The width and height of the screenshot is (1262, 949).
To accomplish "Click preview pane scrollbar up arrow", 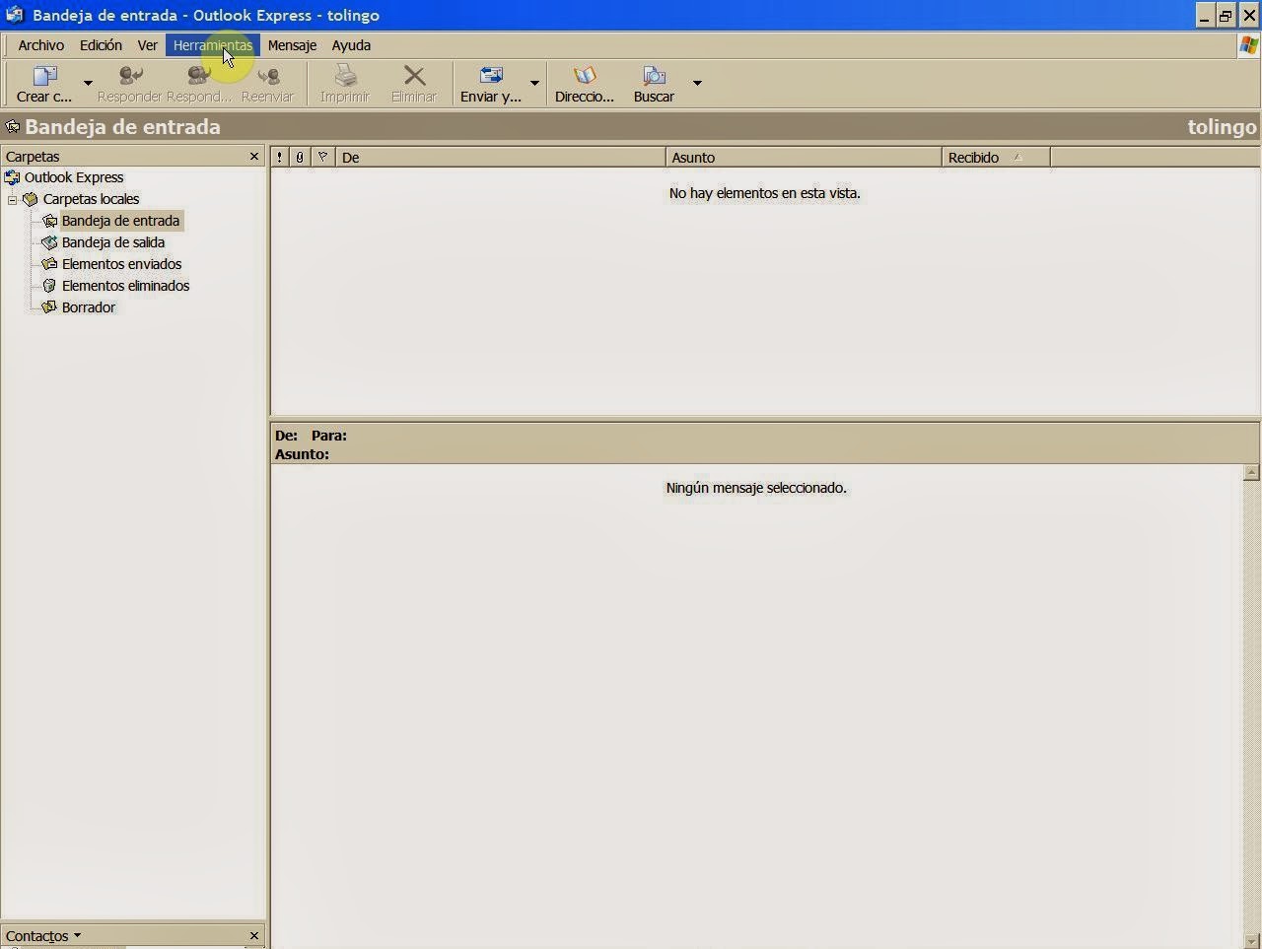I will click(x=1251, y=473).
